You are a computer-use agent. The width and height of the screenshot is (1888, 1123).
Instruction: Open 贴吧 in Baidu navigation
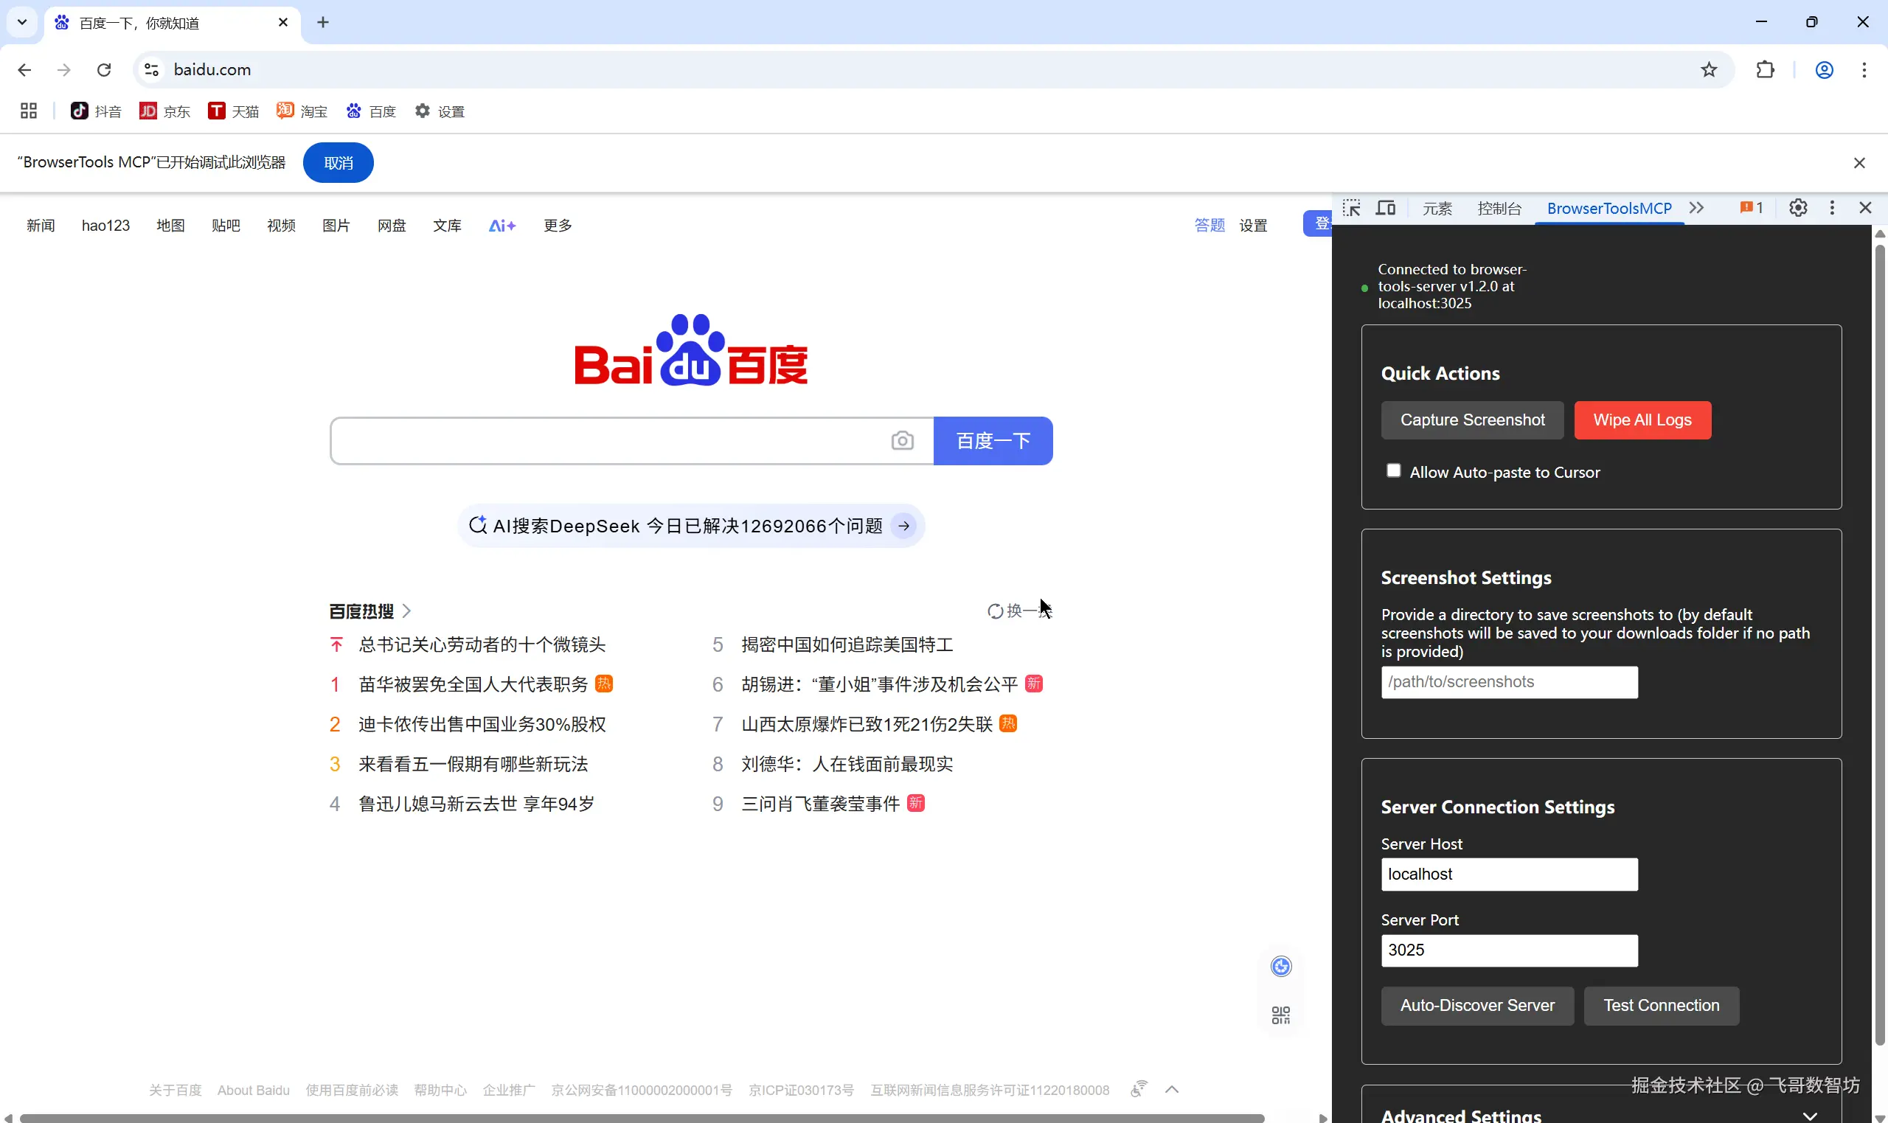pyautogui.click(x=226, y=226)
